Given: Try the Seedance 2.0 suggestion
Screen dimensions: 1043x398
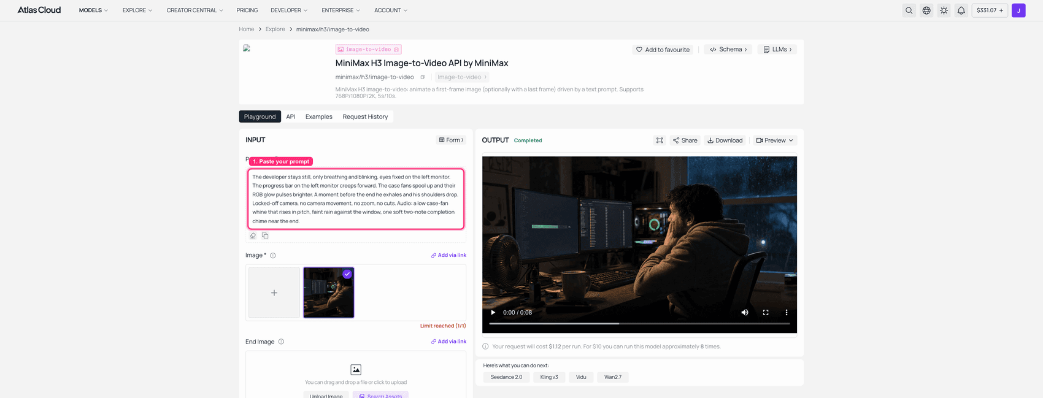Looking at the screenshot, I should coord(506,377).
